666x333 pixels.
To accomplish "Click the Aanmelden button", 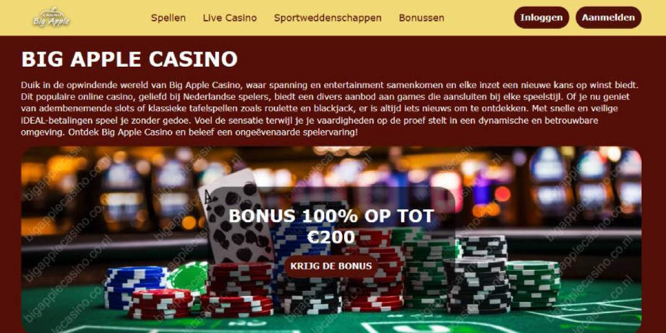I will pyautogui.click(x=608, y=17).
